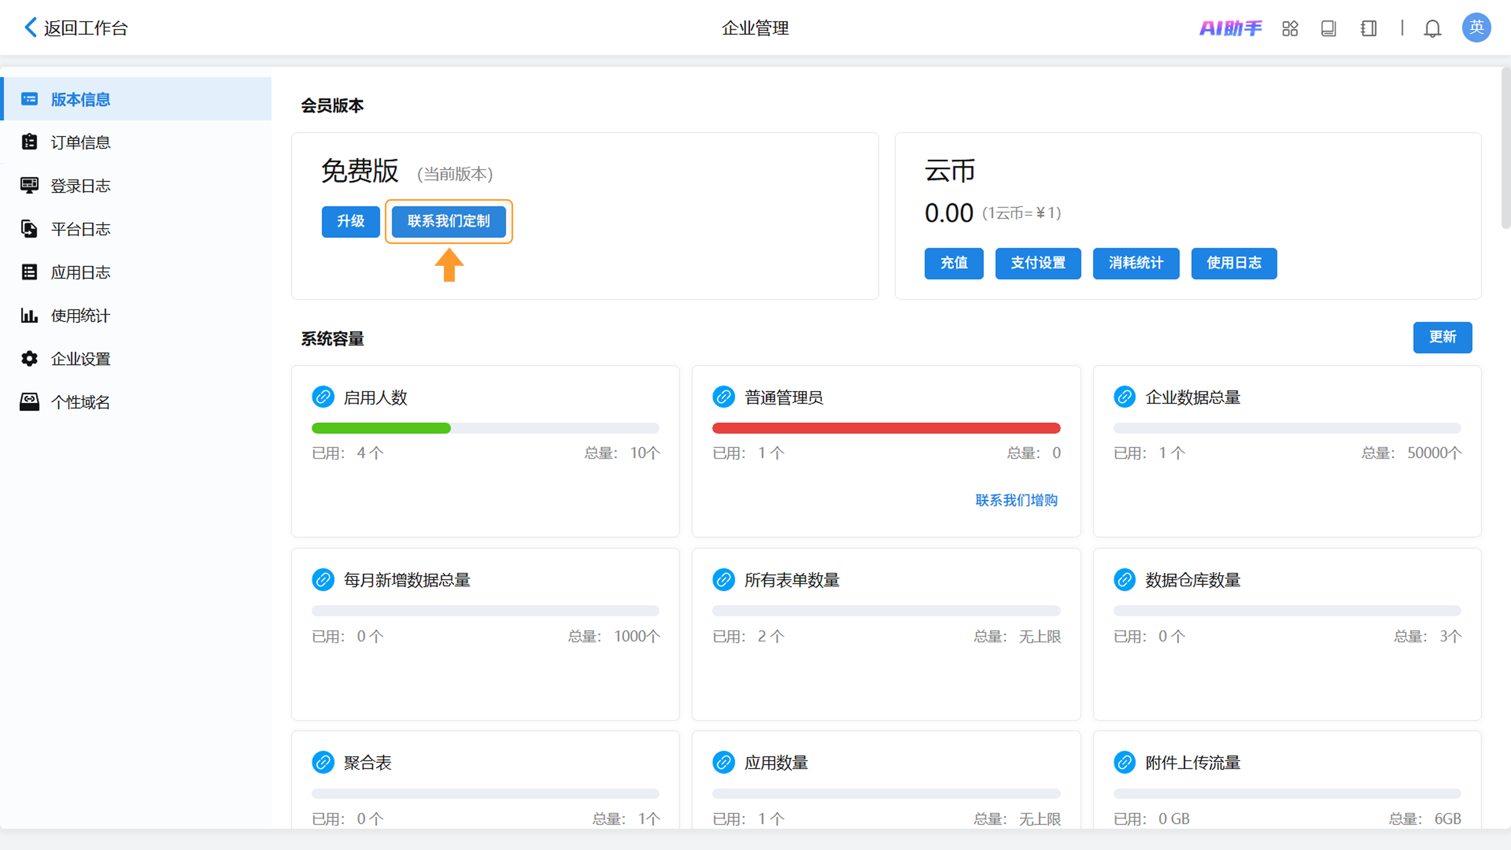The height and width of the screenshot is (850, 1511).
Task: Select 版本信息 in the sidebar
Action: pyautogui.click(x=136, y=99)
